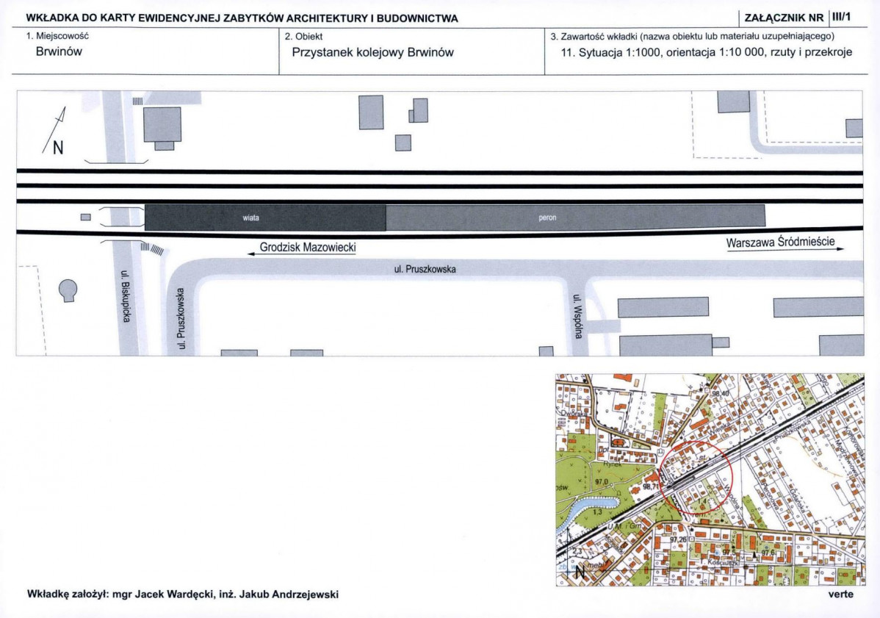The image size is (880, 618).
Task: Click the round symbol left of ul. Biskupicka
Action: click(x=68, y=290)
